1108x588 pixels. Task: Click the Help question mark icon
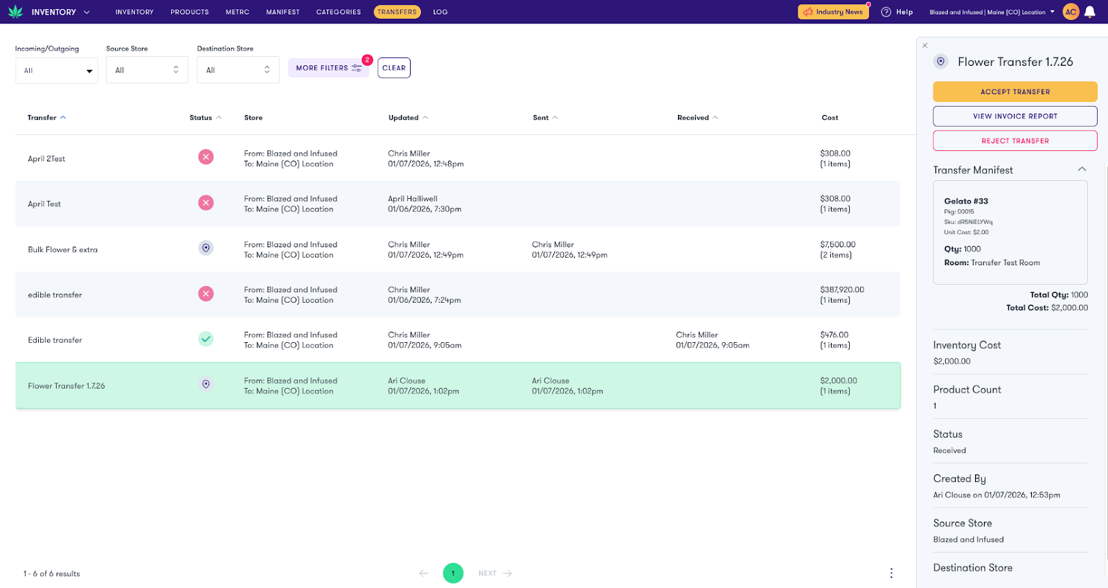pos(886,12)
